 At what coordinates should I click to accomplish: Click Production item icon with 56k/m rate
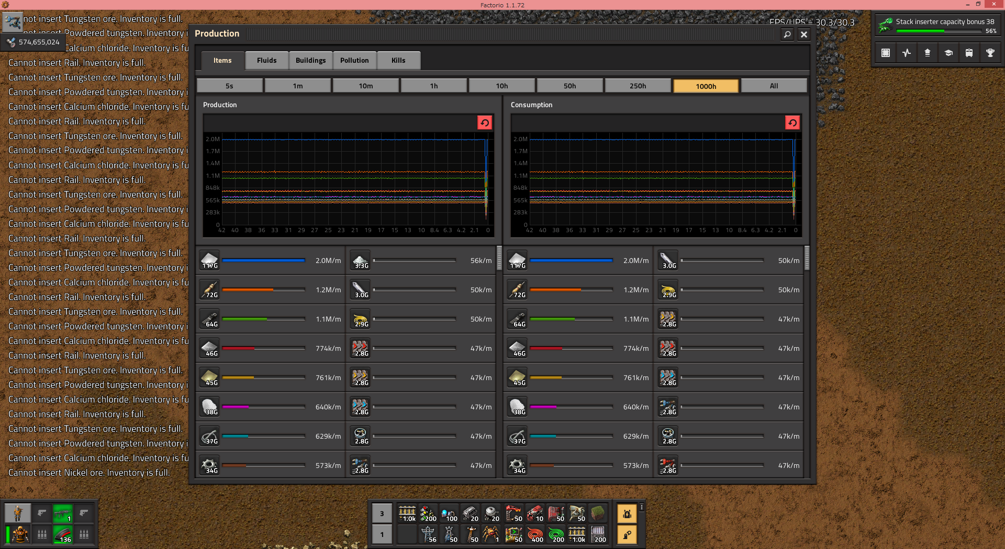click(x=360, y=260)
